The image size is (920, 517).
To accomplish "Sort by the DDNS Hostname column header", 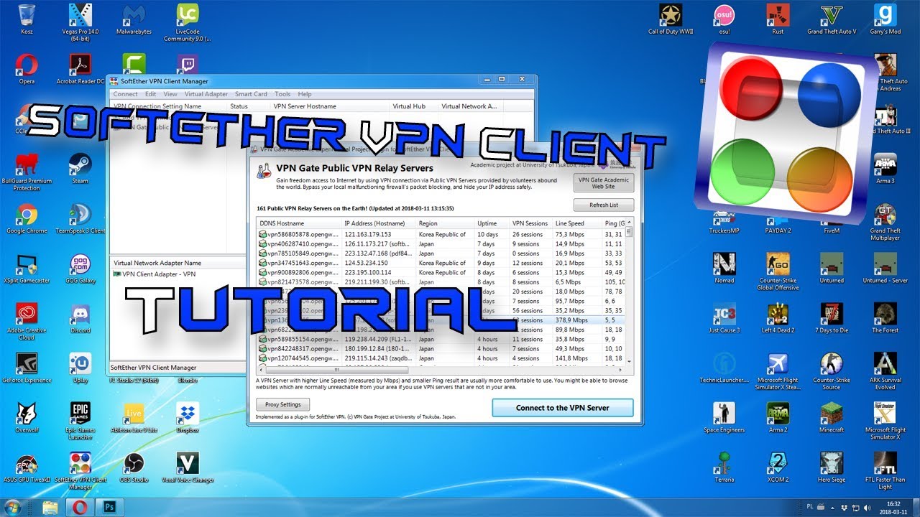I will coord(299,223).
